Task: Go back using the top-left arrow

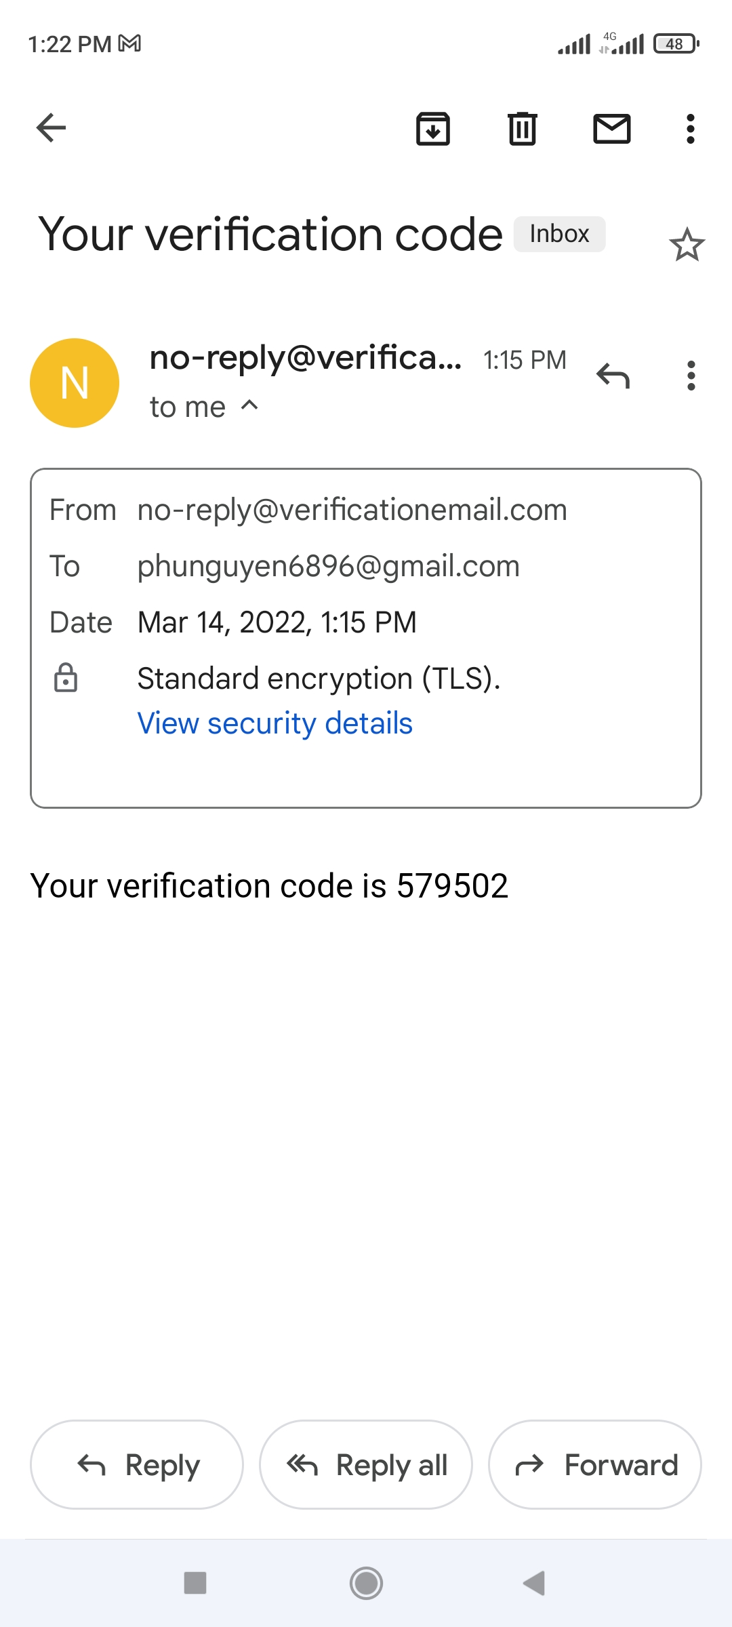Action: tap(51, 128)
